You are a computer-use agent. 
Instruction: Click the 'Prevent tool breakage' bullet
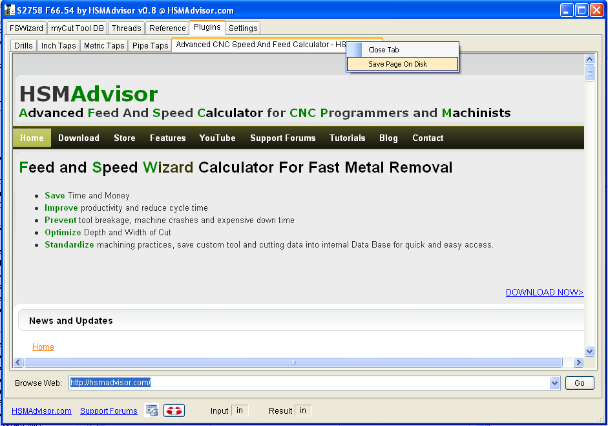click(169, 220)
